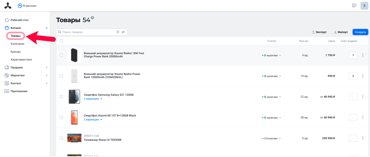
Task: Expand 2 вариации under Samsung Galaxy S21
Action: [x=93, y=99]
